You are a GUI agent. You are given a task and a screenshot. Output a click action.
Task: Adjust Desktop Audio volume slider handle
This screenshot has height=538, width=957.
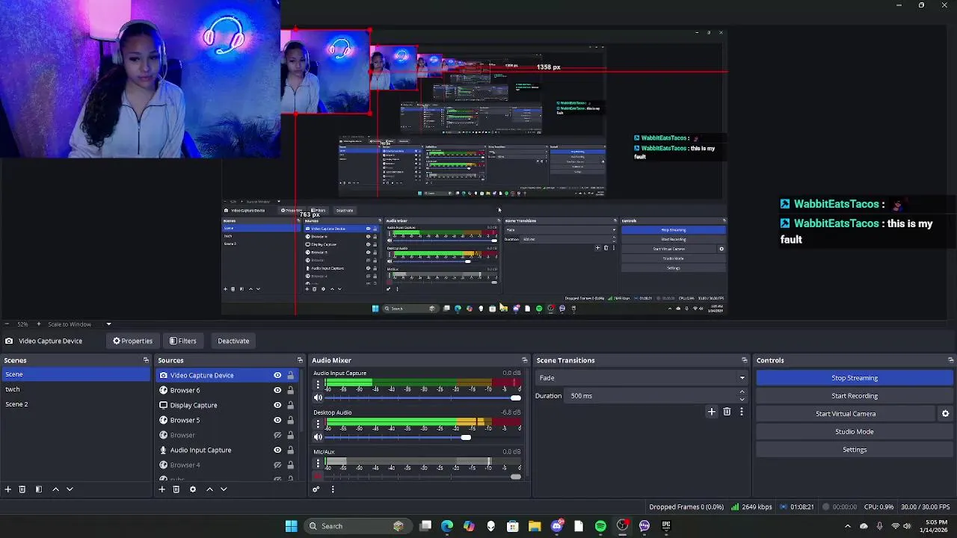(x=466, y=437)
